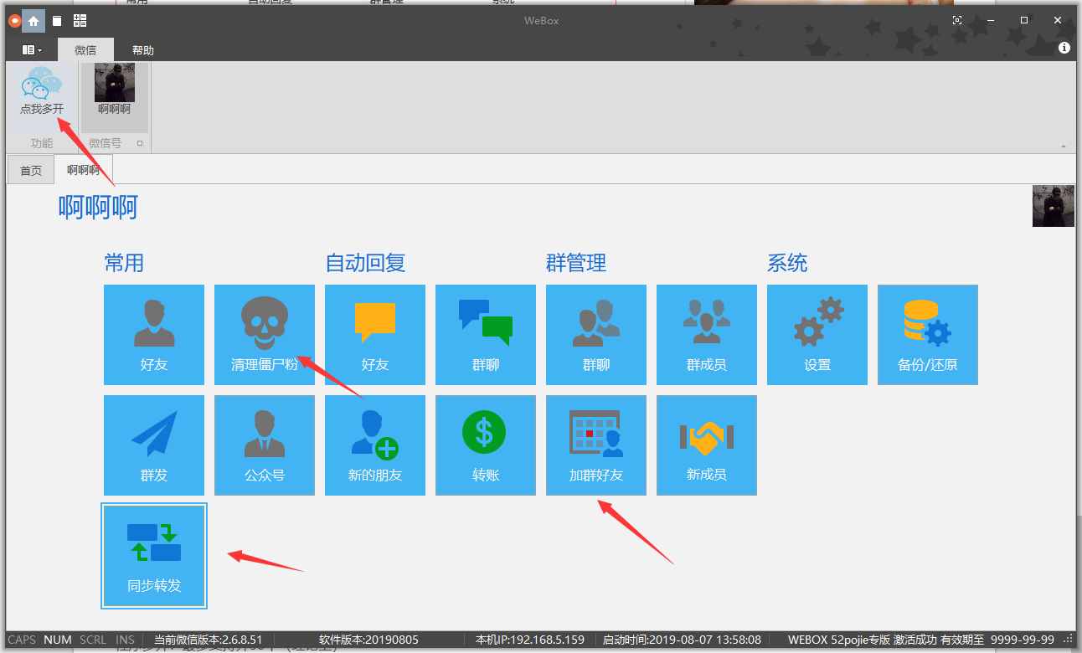This screenshot has width=1082, height=653.
Task: Click the 系统 section heading
Action: [787, 263]
